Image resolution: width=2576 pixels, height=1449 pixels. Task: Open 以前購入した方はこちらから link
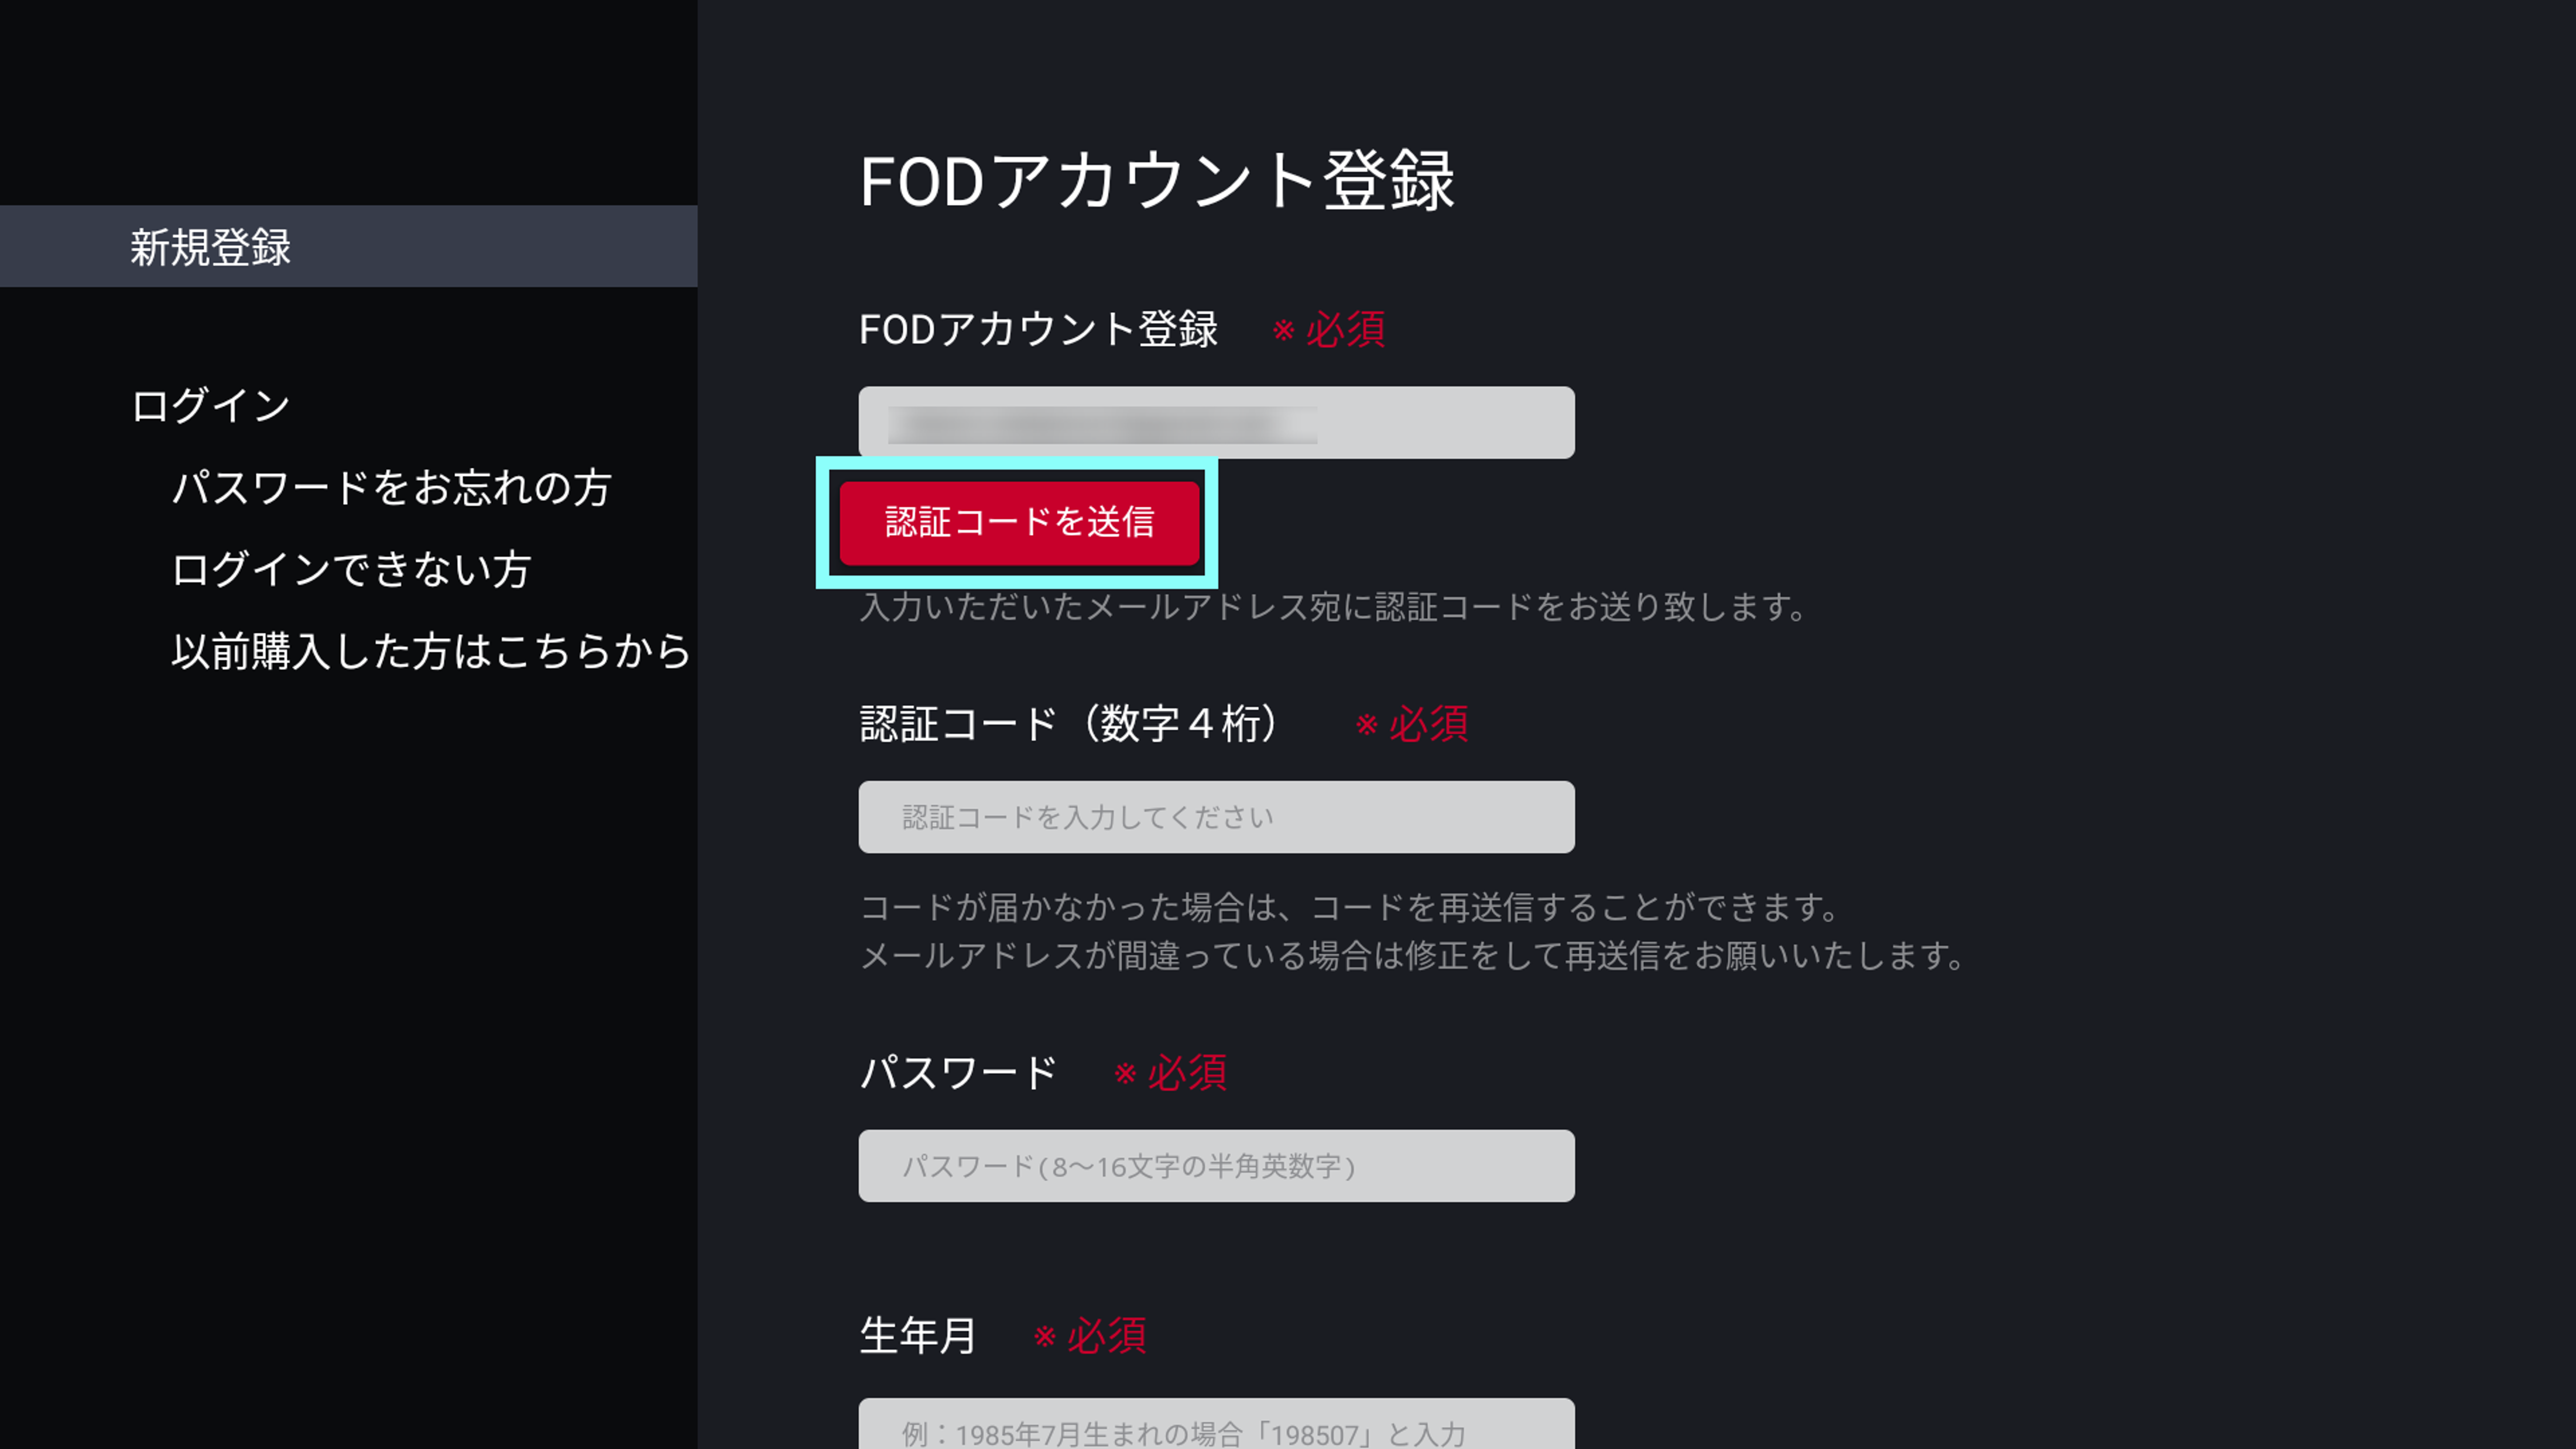(x=432, y=653)
